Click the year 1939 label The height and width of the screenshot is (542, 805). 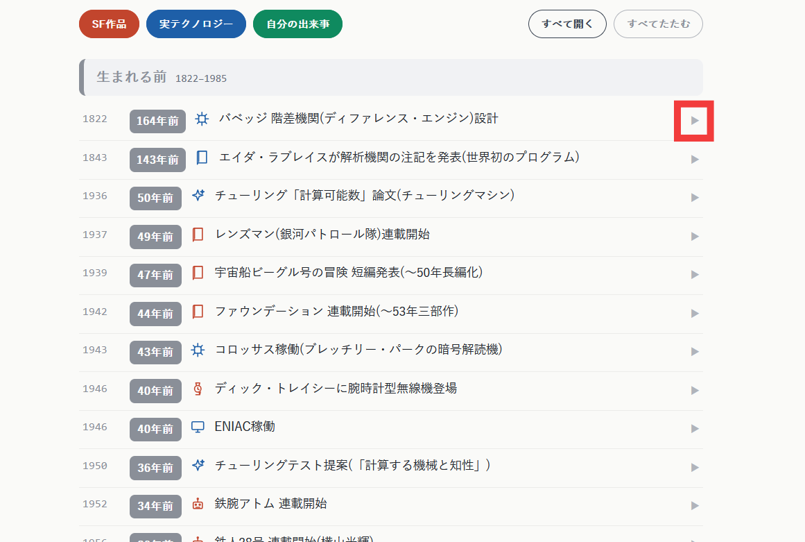click(95, 273)
